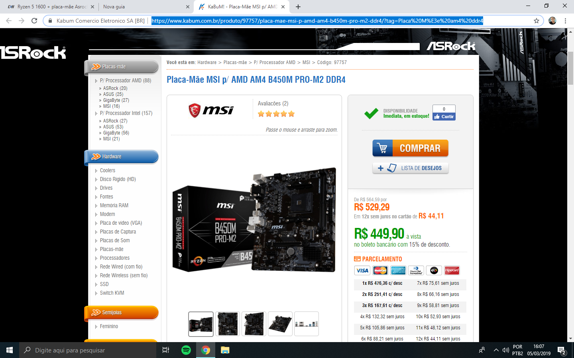Reload the Kabum page

point(34,21)
